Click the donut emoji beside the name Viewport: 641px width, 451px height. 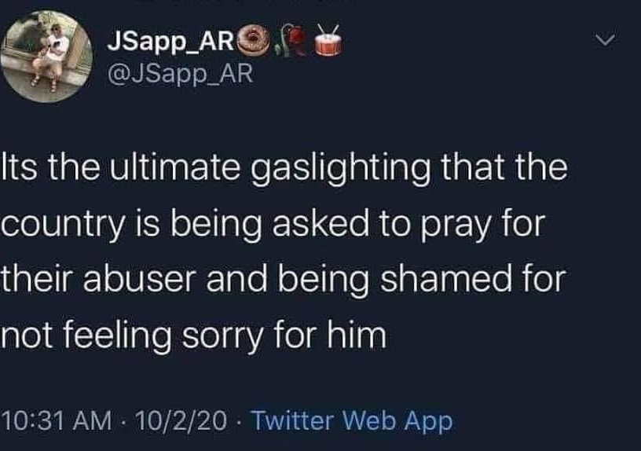[253, 41]
